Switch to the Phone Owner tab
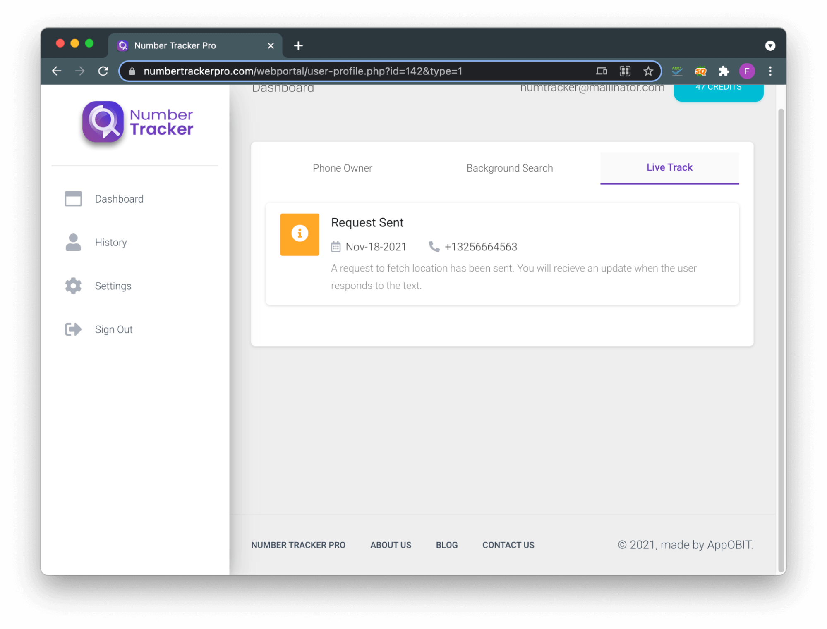 pos(342,168)
